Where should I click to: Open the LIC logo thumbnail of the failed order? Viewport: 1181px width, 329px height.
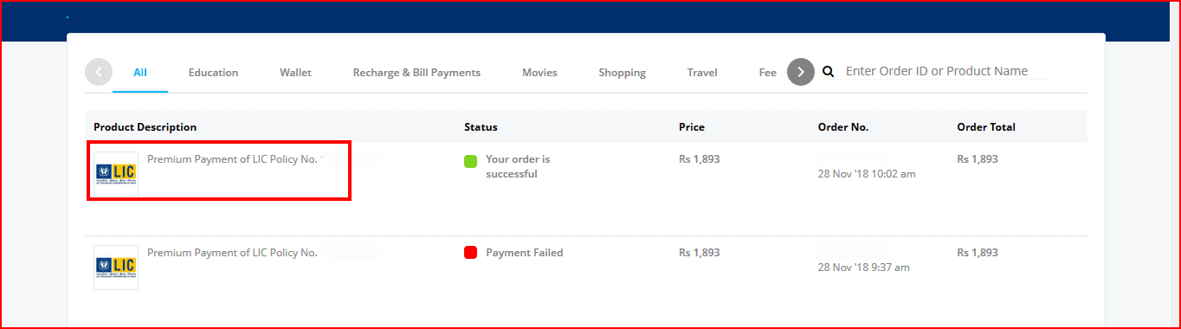pyautogui.click(x=116, y=267)
